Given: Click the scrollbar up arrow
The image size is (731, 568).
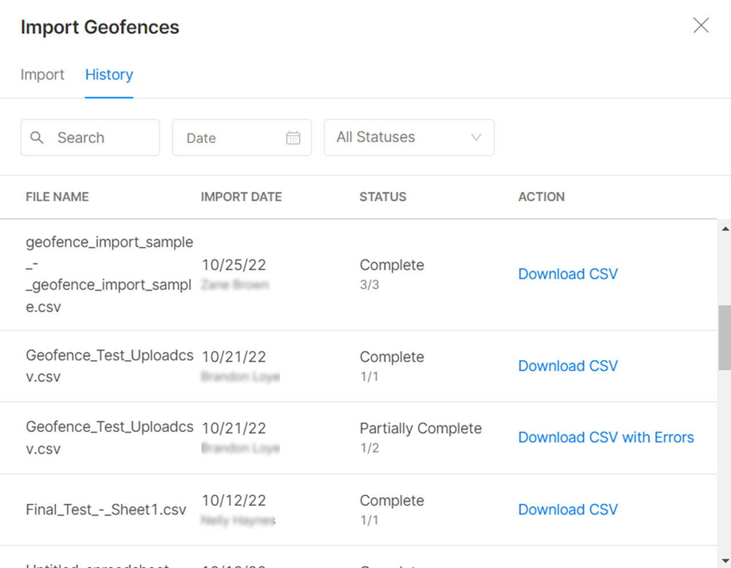Looking at the screenshot, I should click(725, 229).
